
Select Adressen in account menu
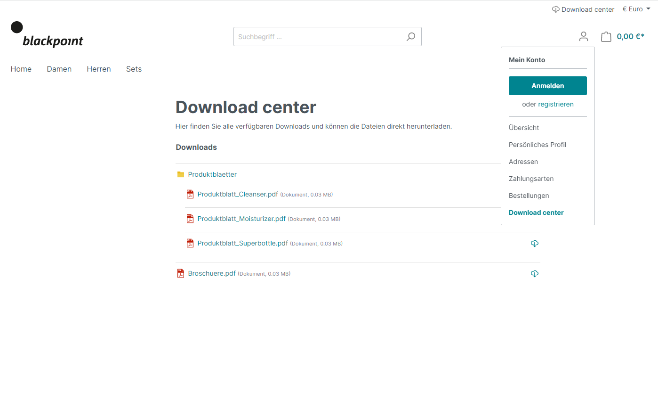tap(523, 162)
